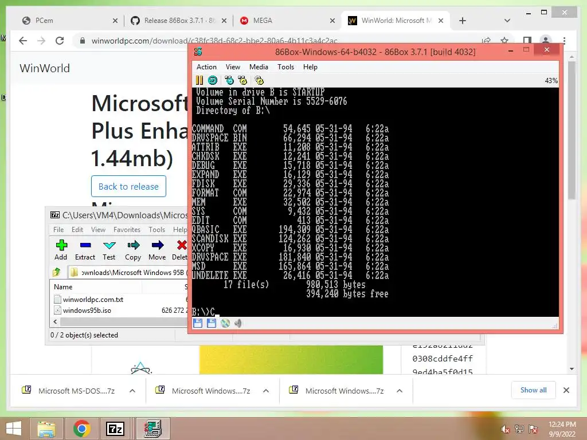This screenshot has height=440, width=587.
Task: Open 86Box View menu
Action: [233, 67]
